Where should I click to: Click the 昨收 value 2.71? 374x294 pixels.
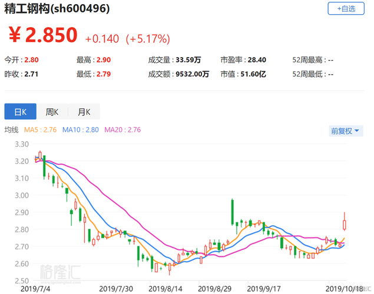(x=31, y=74)
